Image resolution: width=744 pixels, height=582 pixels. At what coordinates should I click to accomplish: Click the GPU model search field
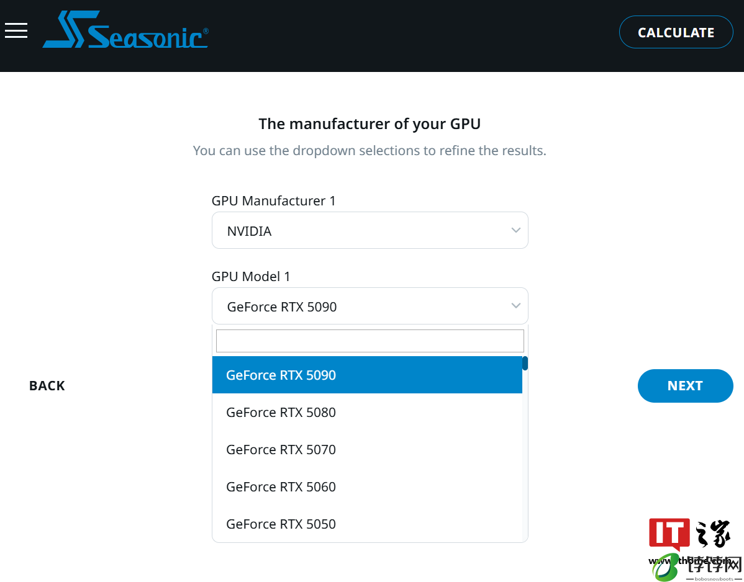pyautogui.click(x=370, y=341)
